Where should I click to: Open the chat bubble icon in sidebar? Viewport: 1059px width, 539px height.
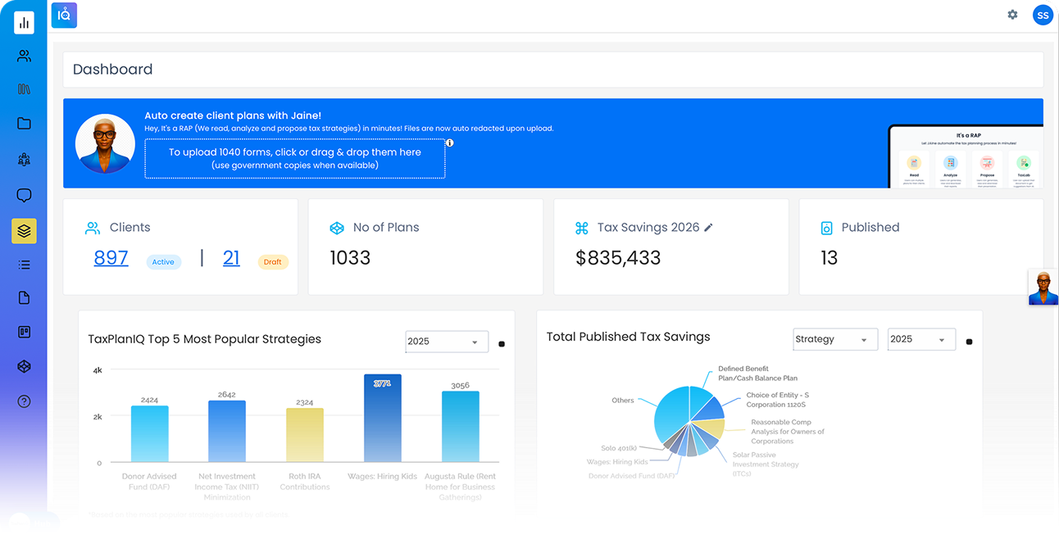pos(24,196)
